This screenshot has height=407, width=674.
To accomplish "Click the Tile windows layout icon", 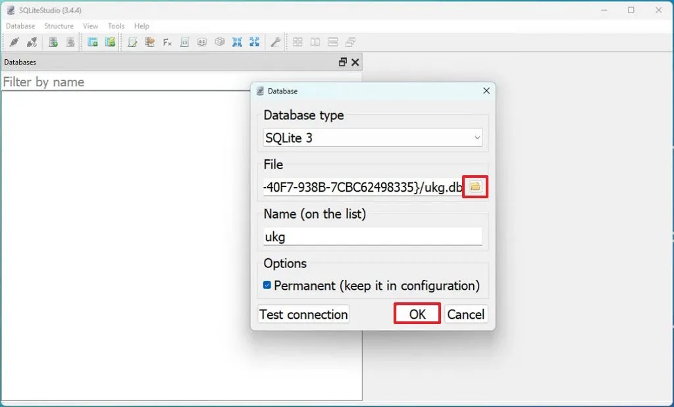I will coord(298,41).
